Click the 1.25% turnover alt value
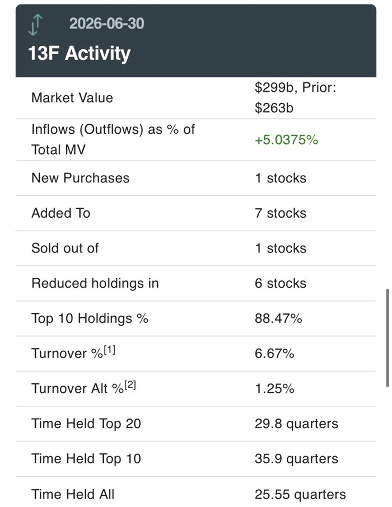 274,388
